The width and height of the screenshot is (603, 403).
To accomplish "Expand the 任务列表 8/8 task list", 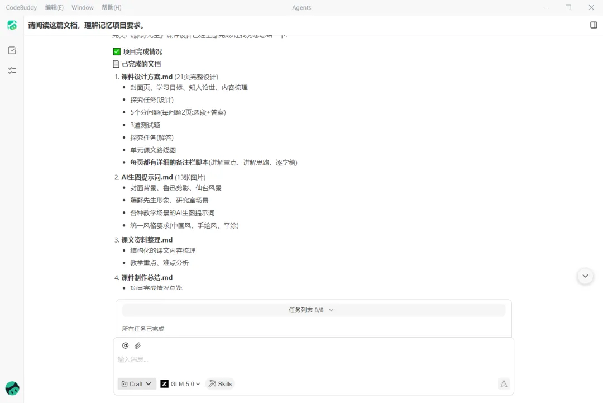I will pyautogui.click(x=313, y=310).
